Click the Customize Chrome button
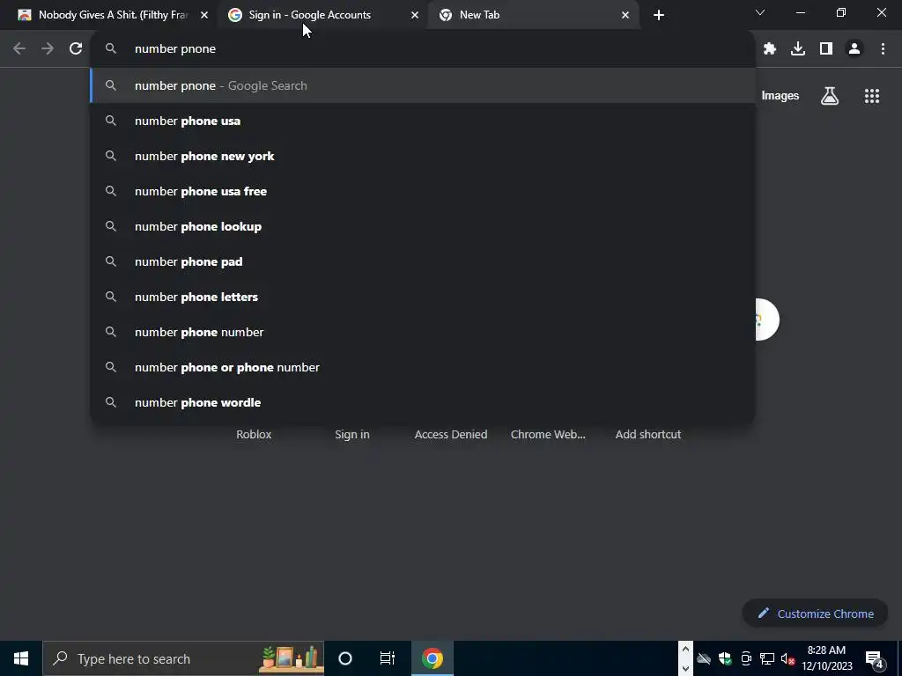 [x=815, y=614]
